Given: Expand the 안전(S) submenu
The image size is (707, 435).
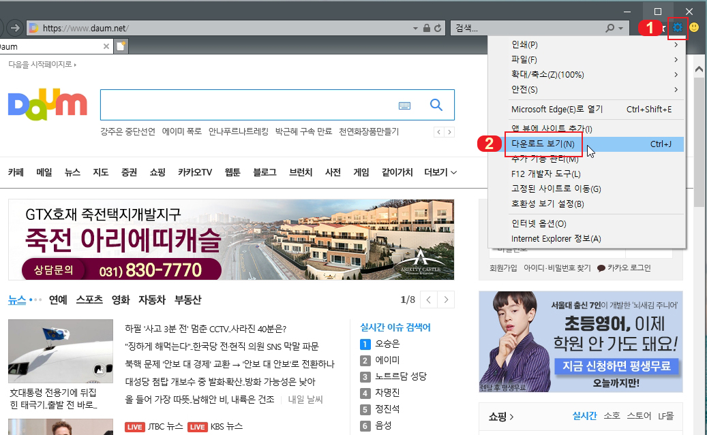Looking at the screenshot, I should tap(586, 89).
